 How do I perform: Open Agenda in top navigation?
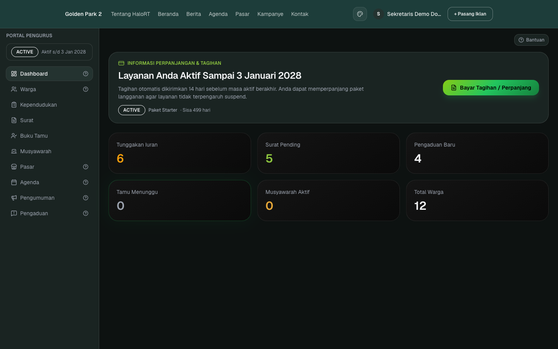(x=218, y=14)
